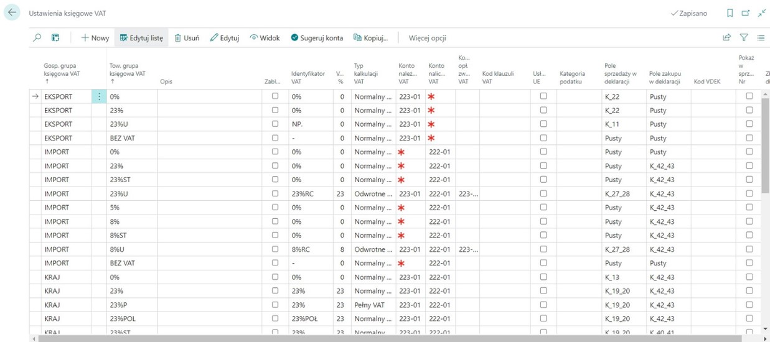The height and width of the screenshot is (342, 770).
Task: Open the filter pane funnel icon
Action: tap(744, 38)
